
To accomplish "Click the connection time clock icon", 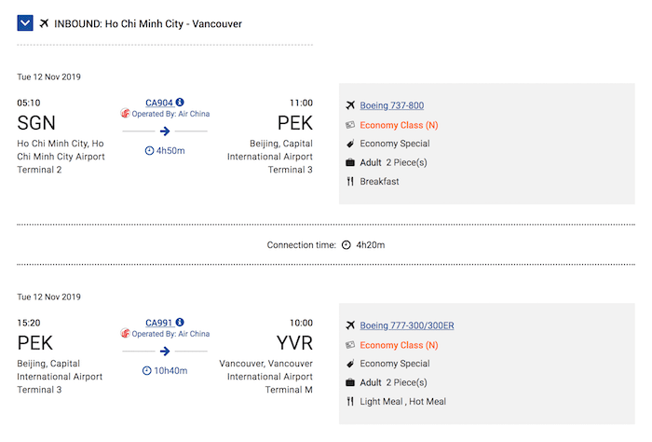I will pos(346,245).
